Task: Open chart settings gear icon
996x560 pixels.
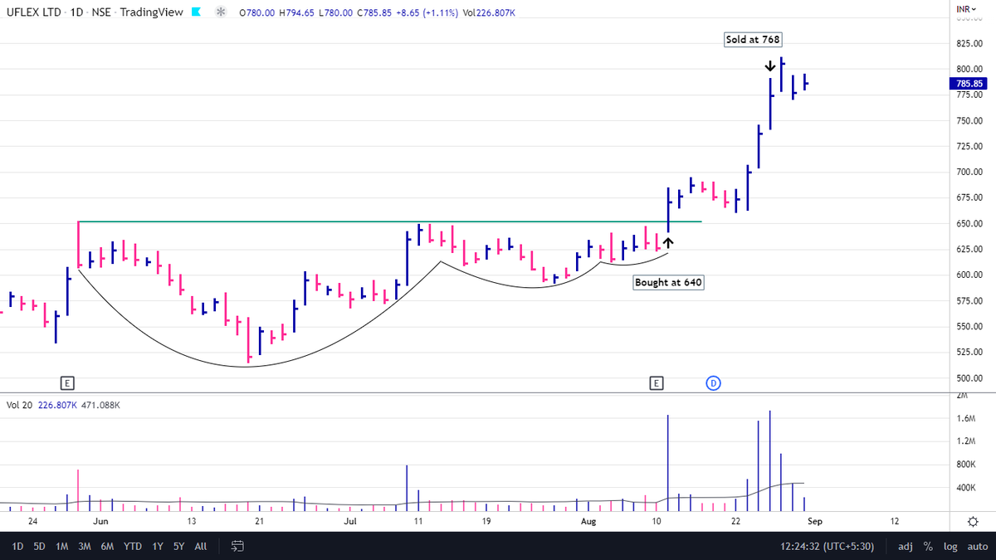Action: tap(972, 521)
